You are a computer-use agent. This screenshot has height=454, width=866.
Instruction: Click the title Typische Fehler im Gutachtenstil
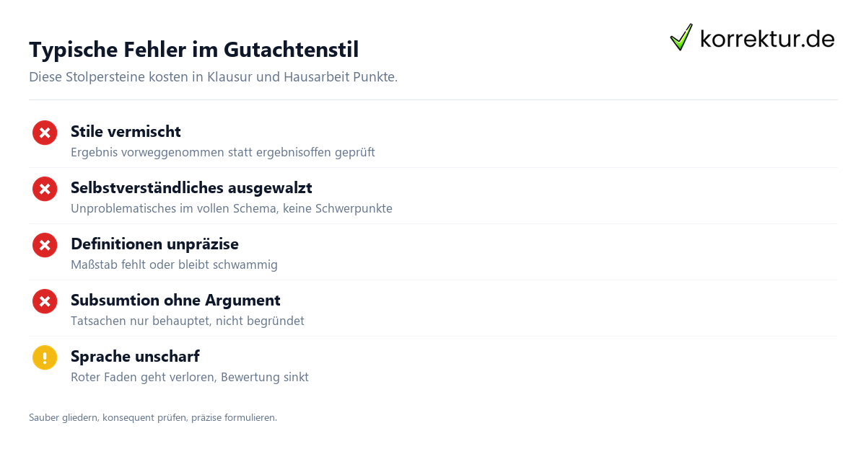tap(193, 50)
